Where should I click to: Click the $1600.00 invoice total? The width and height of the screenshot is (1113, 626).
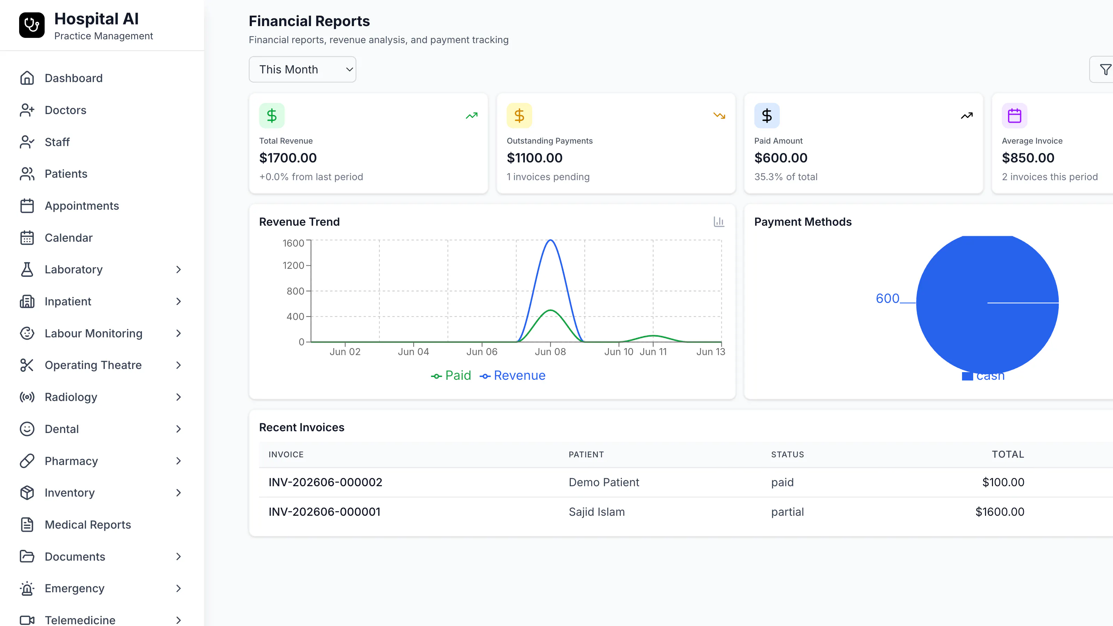pyautogui.click(x=1000, y=512)
